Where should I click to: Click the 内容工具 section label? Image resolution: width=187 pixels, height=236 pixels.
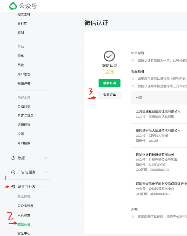click(24, 97)
